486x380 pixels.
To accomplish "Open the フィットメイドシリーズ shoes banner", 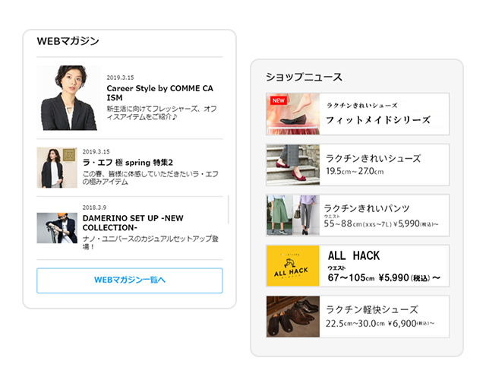I will click(377, 114).
